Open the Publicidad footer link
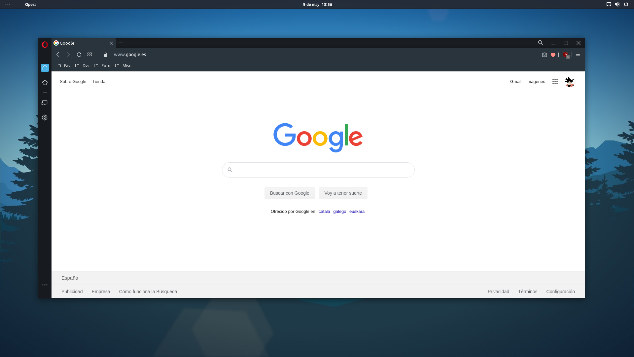Screen dimensions: 634x357 72,292
